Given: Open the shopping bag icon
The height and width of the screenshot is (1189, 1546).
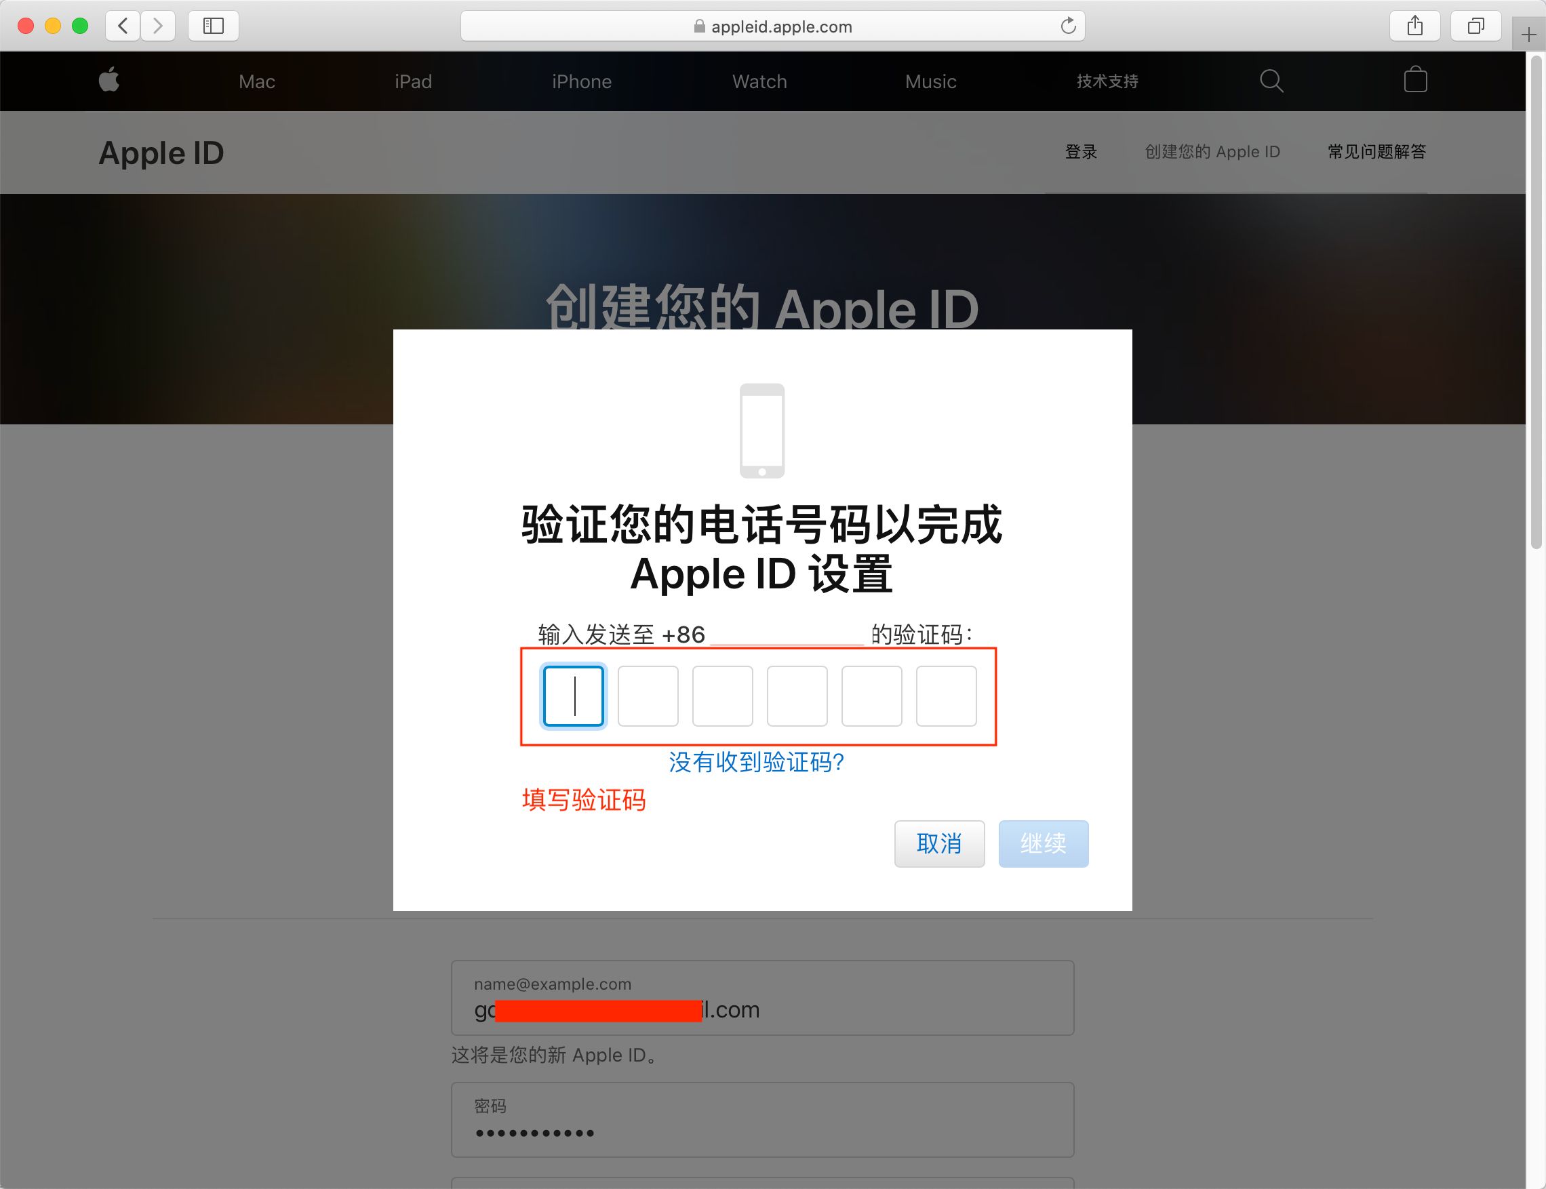Looking at the screenshot, I should pyautogui.click(x=1416, y=81).
